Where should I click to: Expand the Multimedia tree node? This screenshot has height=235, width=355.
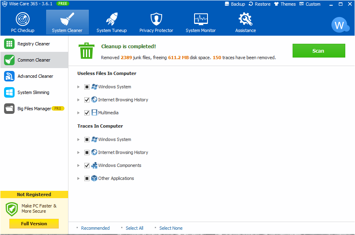78,113
